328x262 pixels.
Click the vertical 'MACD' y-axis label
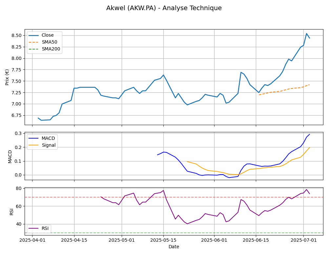[x=10, y=157]
